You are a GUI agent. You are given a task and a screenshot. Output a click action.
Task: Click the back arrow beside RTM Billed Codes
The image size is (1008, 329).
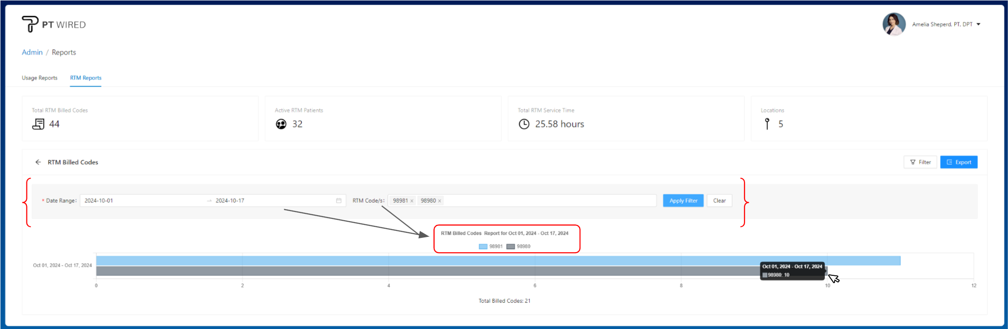coord(38,162)
